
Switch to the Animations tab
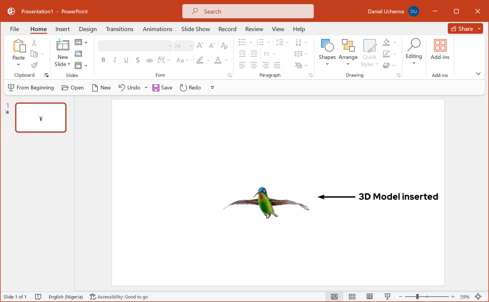[x=157, y=29]
